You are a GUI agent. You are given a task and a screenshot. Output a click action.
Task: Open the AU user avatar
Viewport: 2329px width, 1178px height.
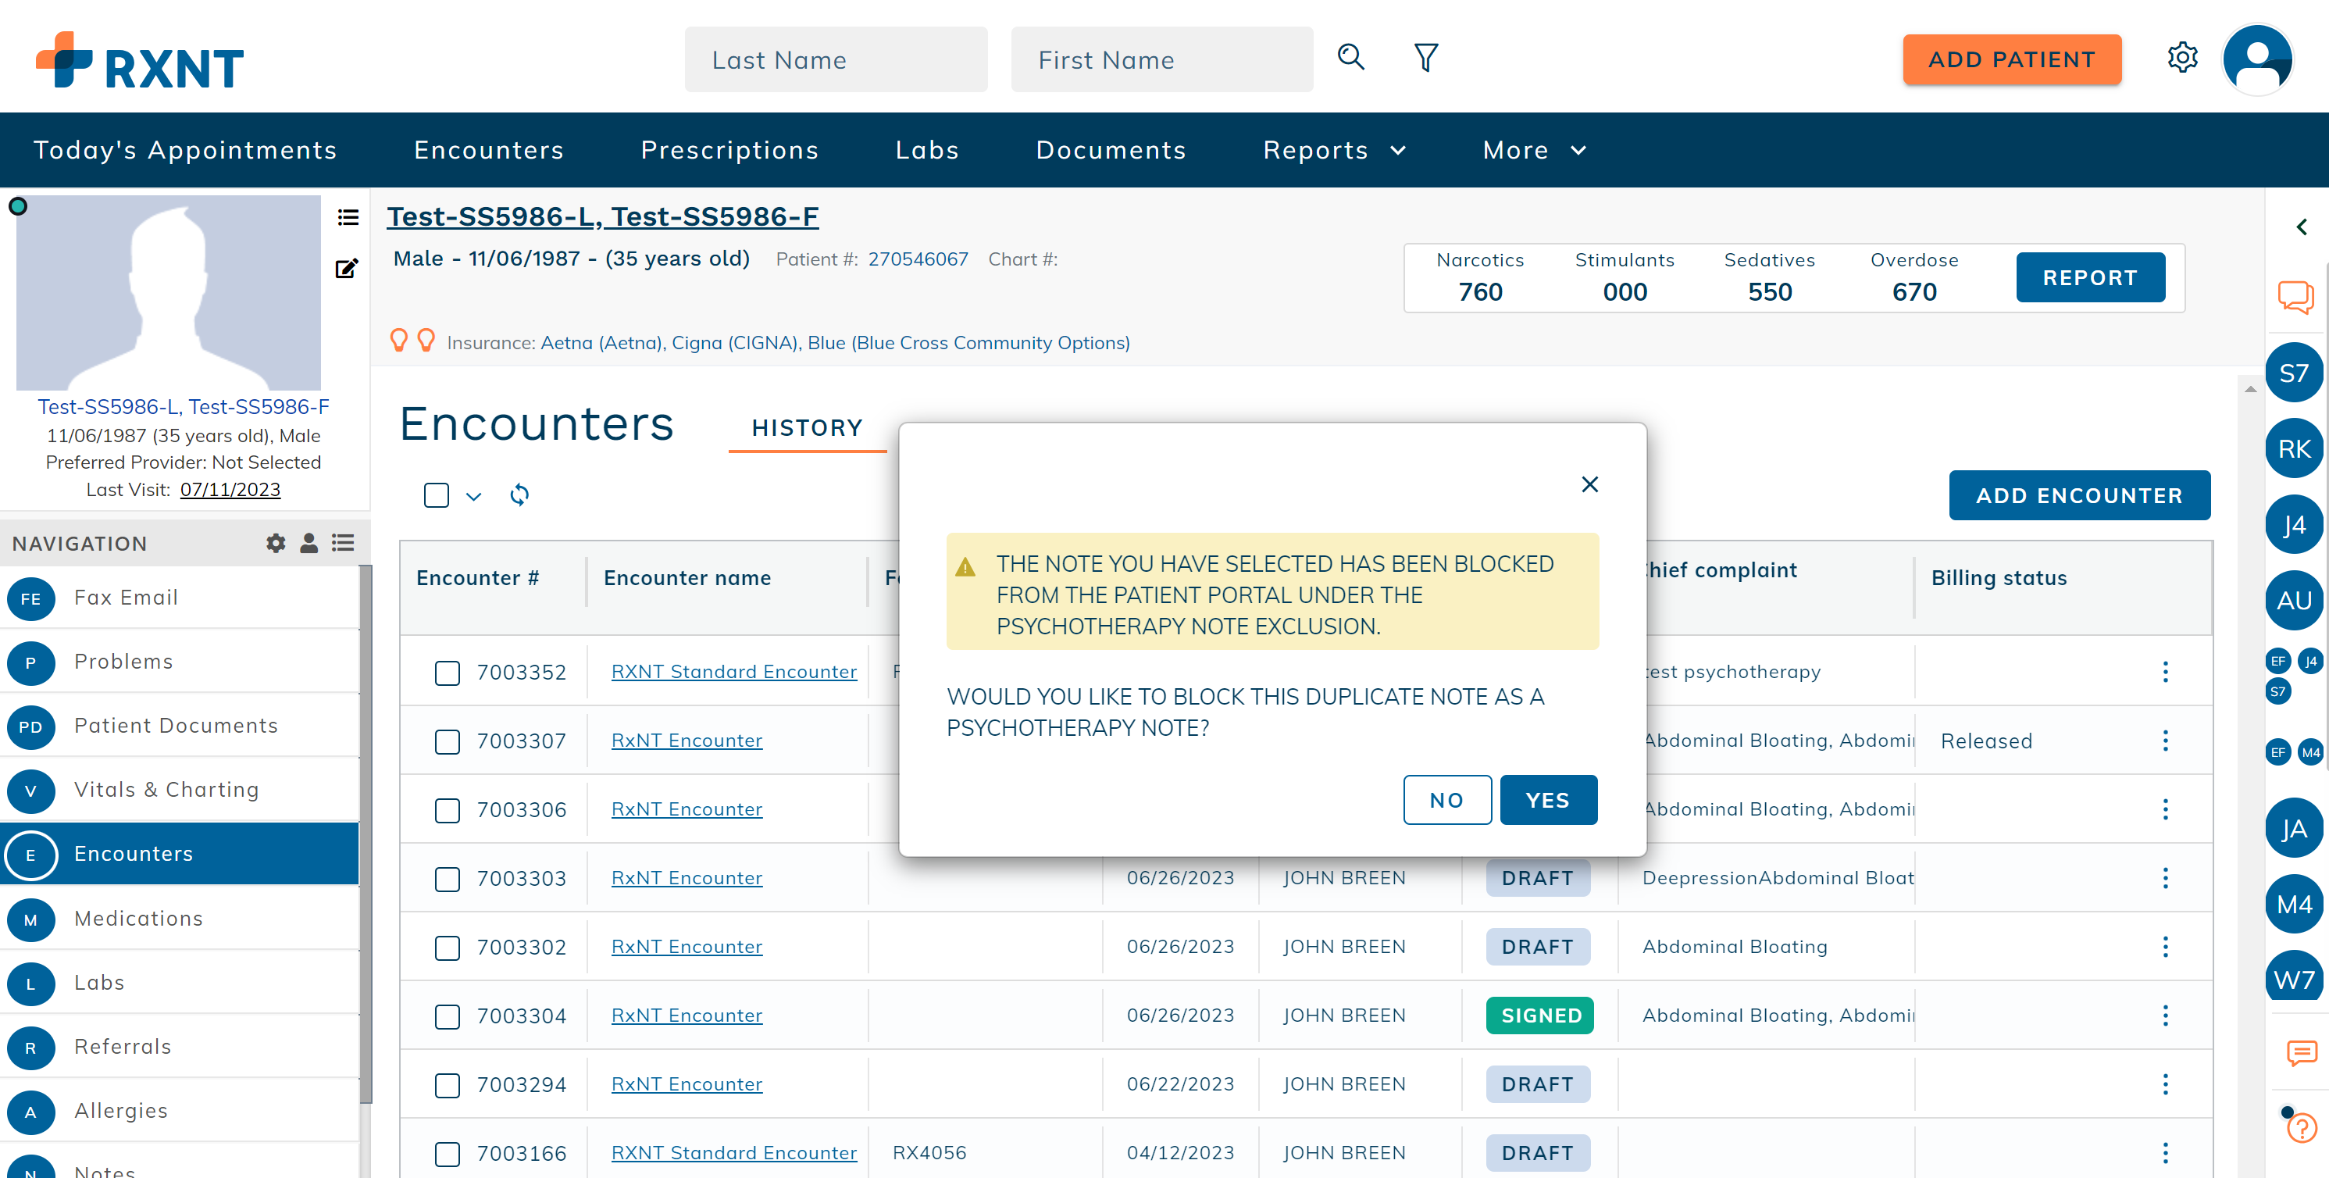click(x=2294, y=600)
